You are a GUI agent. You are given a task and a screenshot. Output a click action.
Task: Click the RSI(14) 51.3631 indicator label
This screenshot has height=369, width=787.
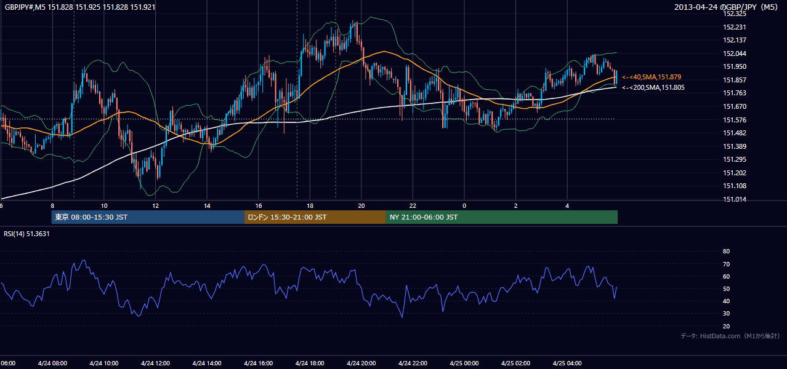point(27,234)
